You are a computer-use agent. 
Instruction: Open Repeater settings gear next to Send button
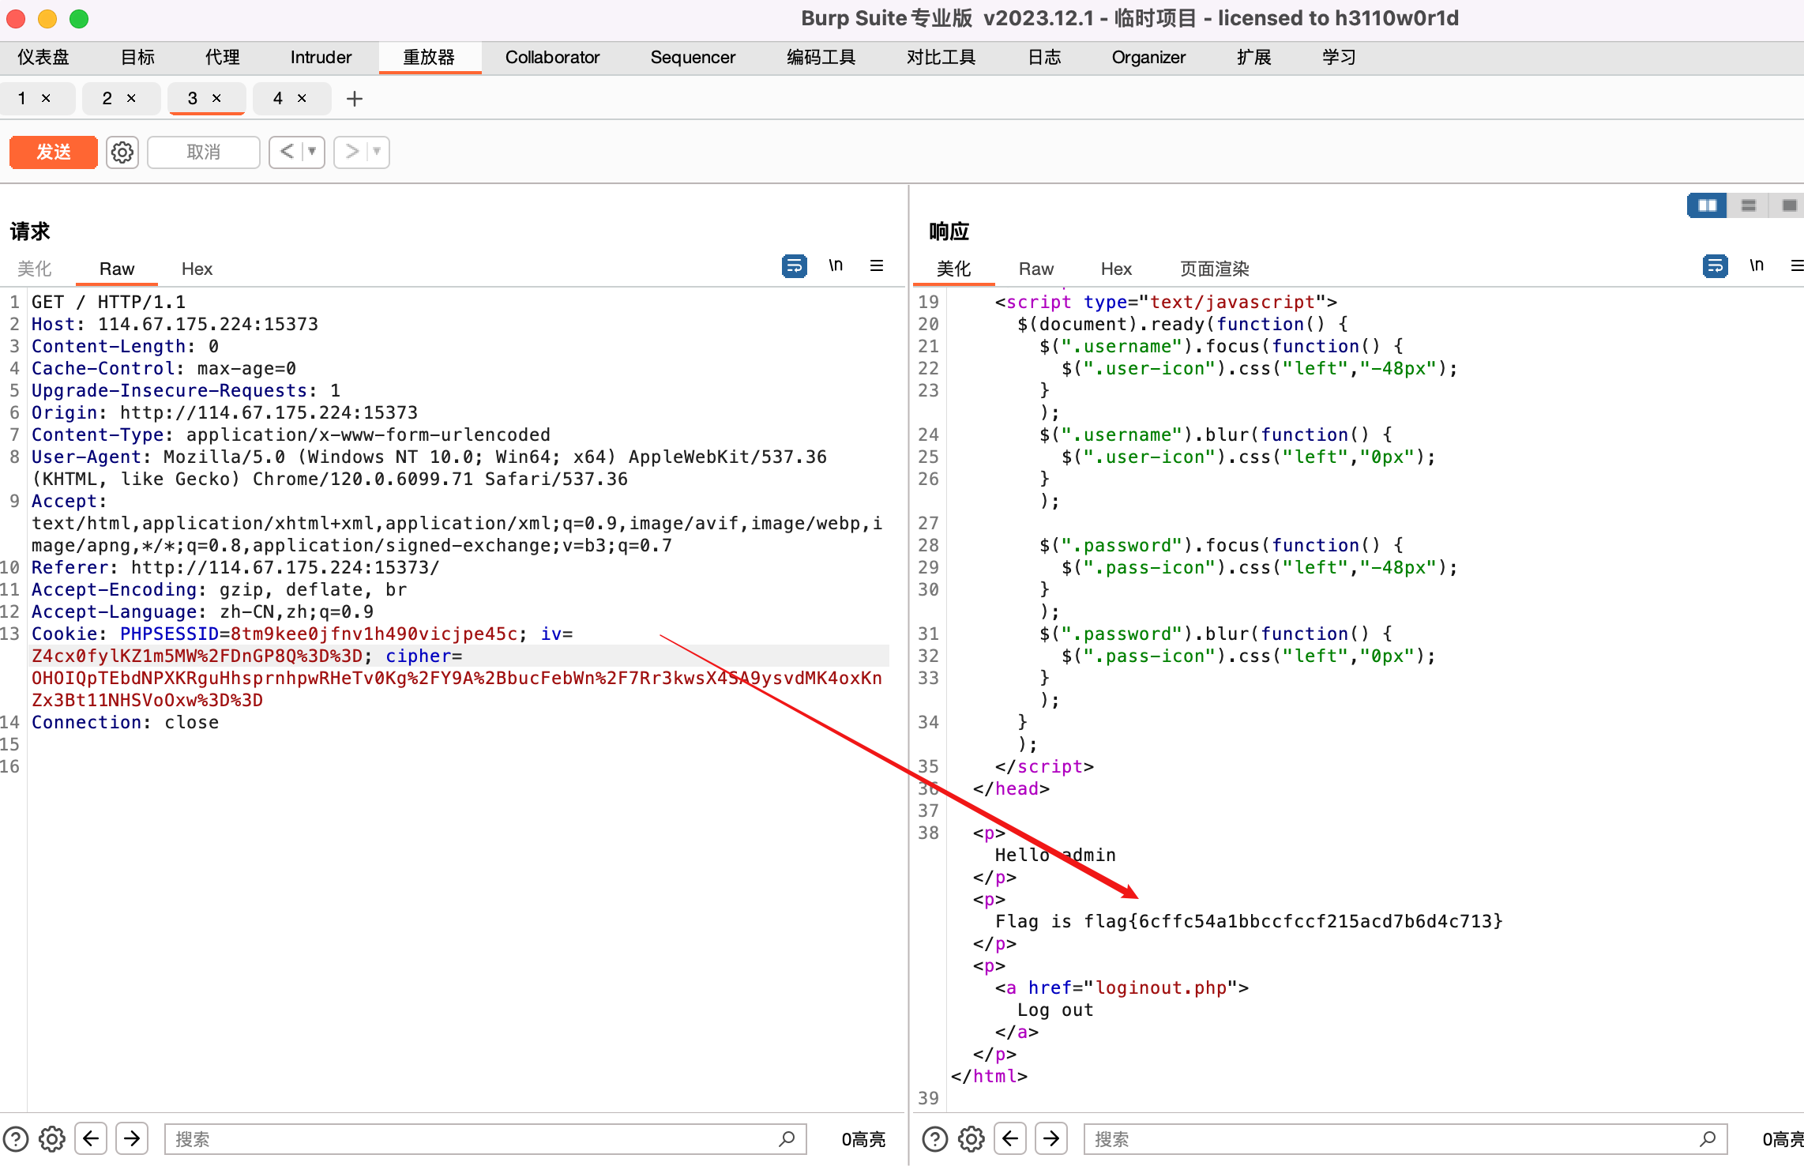point(122,152)
